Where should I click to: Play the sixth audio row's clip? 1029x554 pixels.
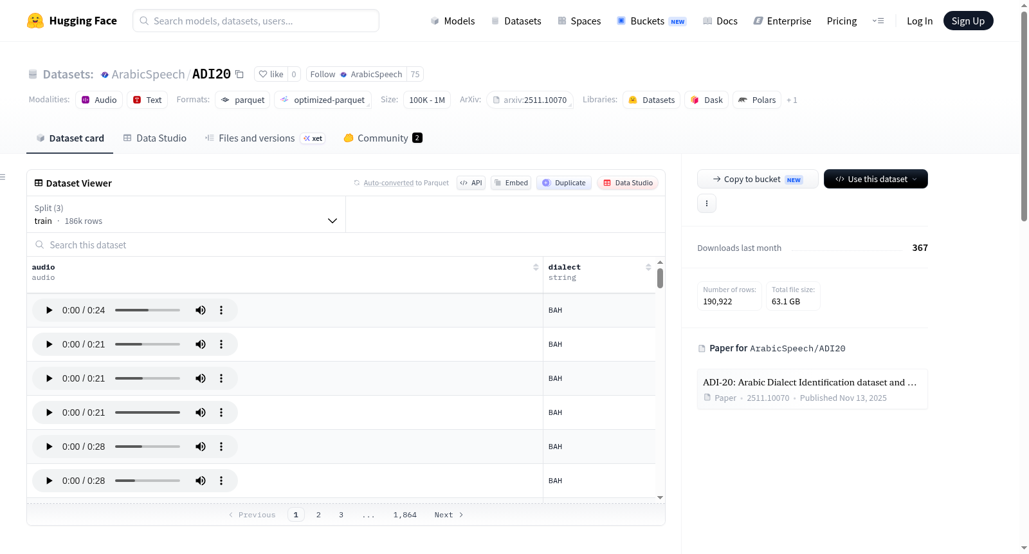(49, 481)
